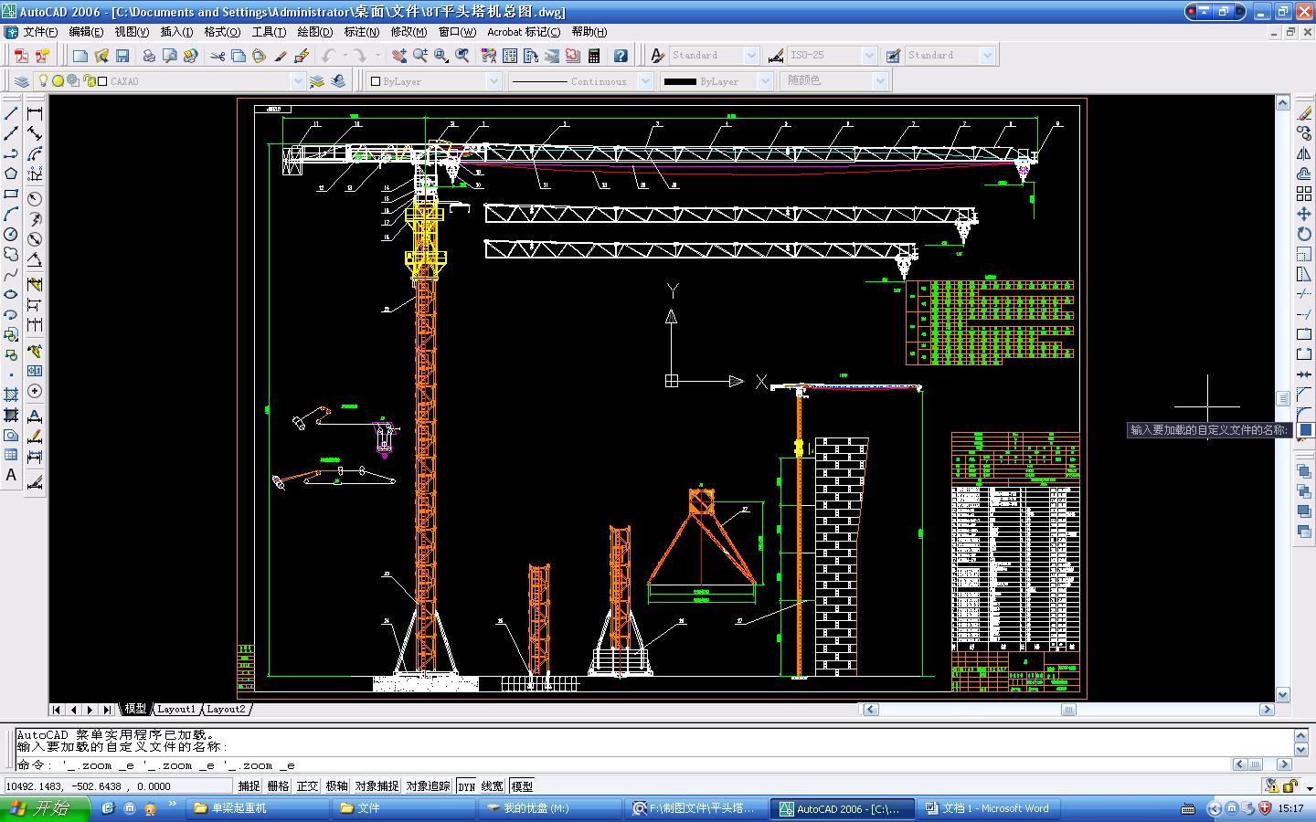Viewport: 1316px width, 822px height.
Task: Toggle 栅格 grid display in status bar
Action: (278, 785)
